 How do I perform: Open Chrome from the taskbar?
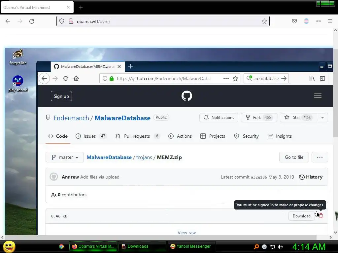click(61, 246)
